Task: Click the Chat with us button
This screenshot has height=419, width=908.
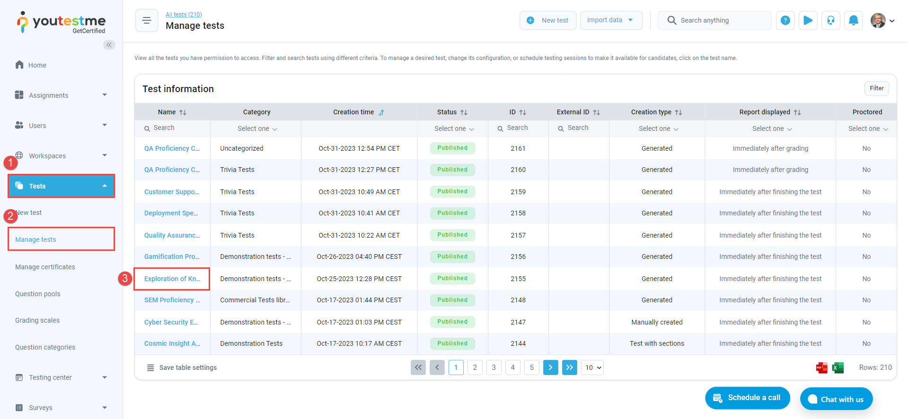Action: [836, 399]
